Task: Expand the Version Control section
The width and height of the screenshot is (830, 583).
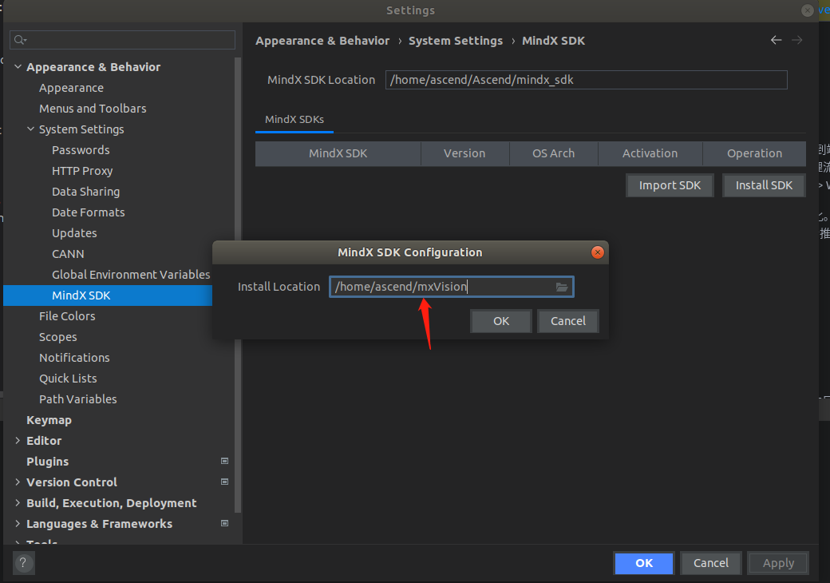Action: click(18, 482)
